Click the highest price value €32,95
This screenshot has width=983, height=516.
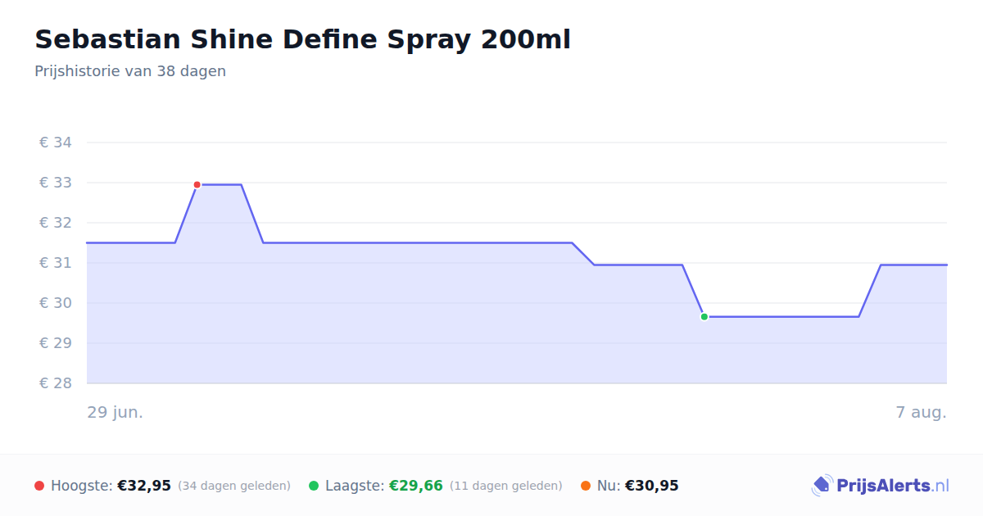144,486
